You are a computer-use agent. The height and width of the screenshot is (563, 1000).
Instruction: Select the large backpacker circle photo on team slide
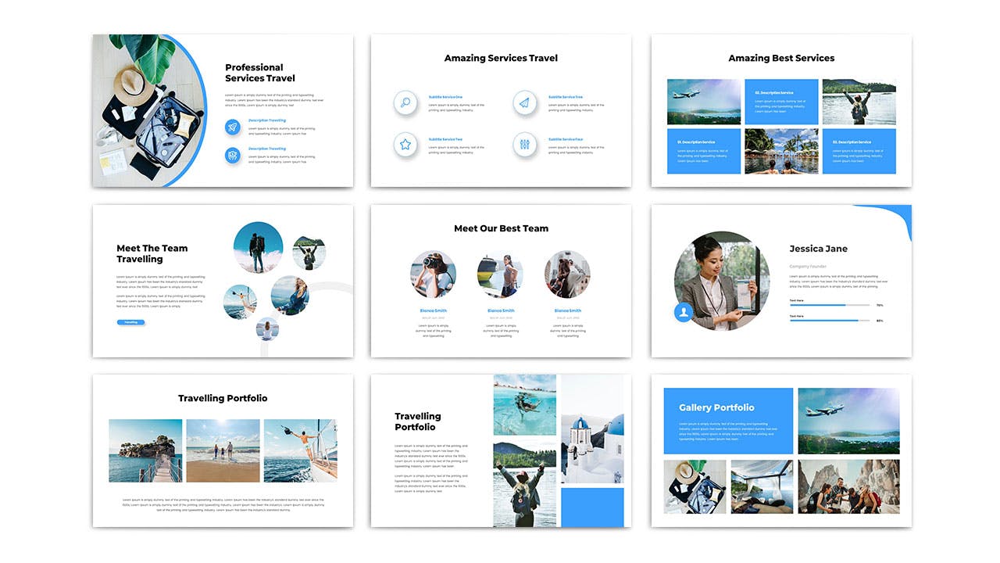tap(258, 247)
